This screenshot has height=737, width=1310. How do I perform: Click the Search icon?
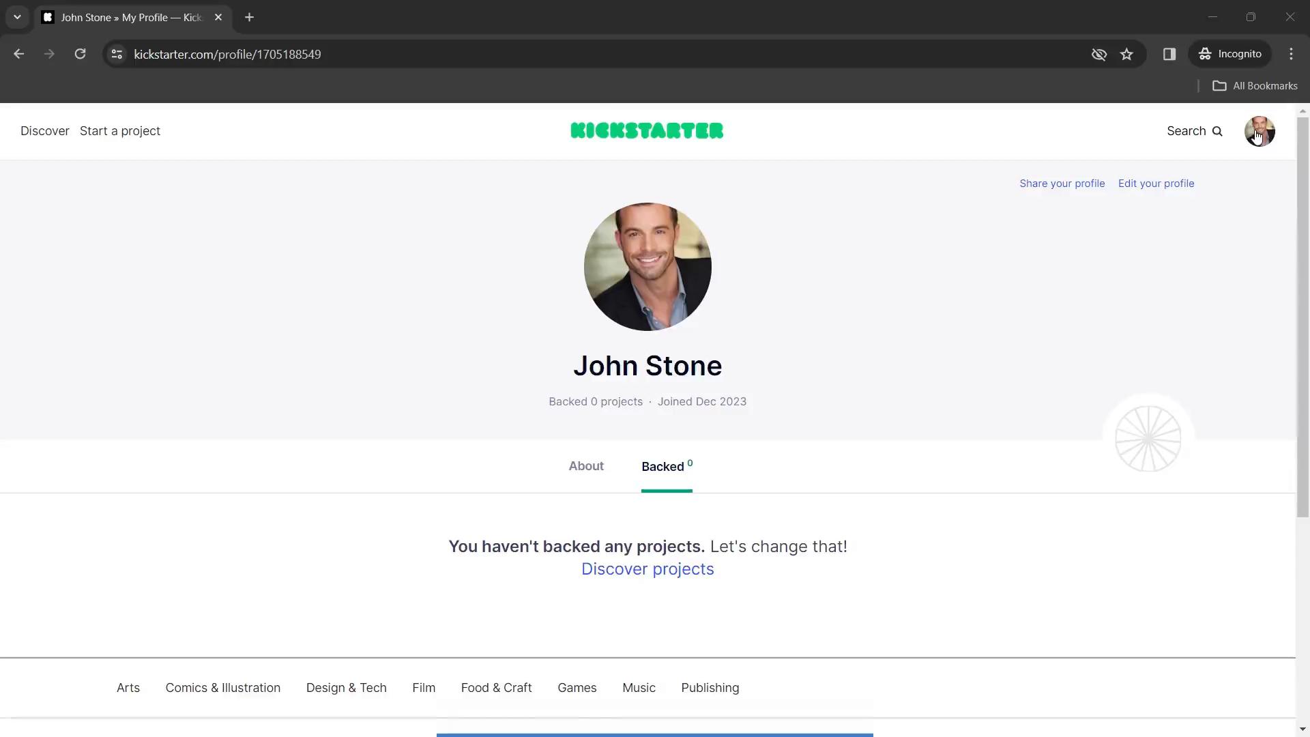[1217, 130]
